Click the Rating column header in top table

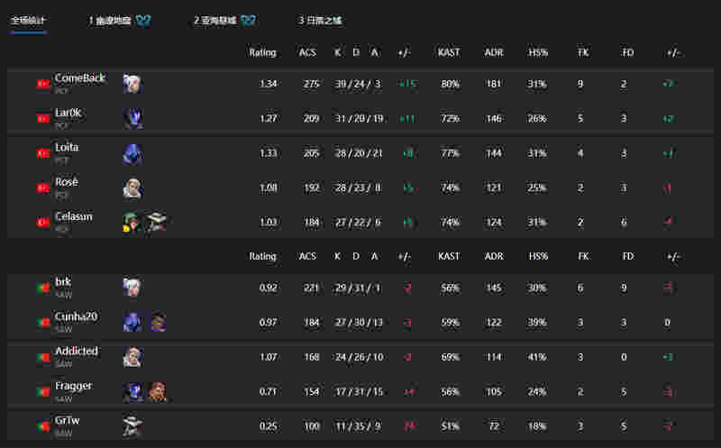point(262,53)
